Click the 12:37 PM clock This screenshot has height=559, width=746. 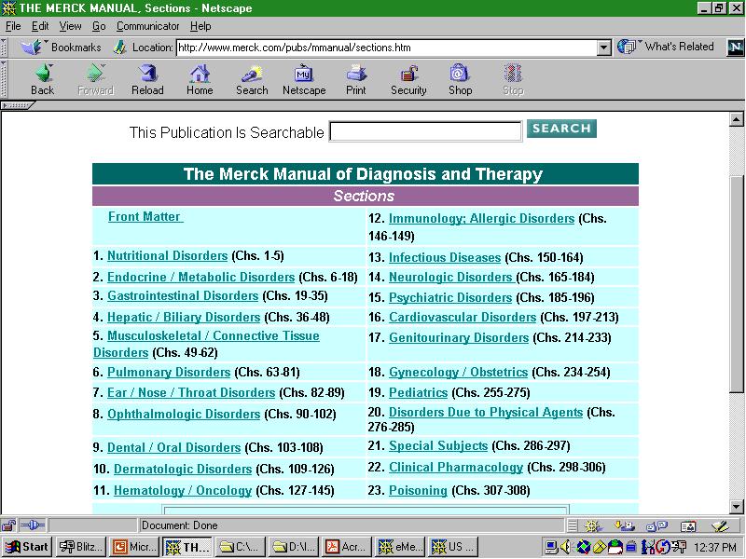(714, 548)
